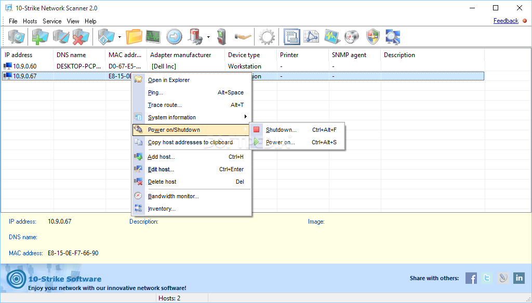Click the third share icon beside Twitter
532x303 pixels.
tap(503, 278)
